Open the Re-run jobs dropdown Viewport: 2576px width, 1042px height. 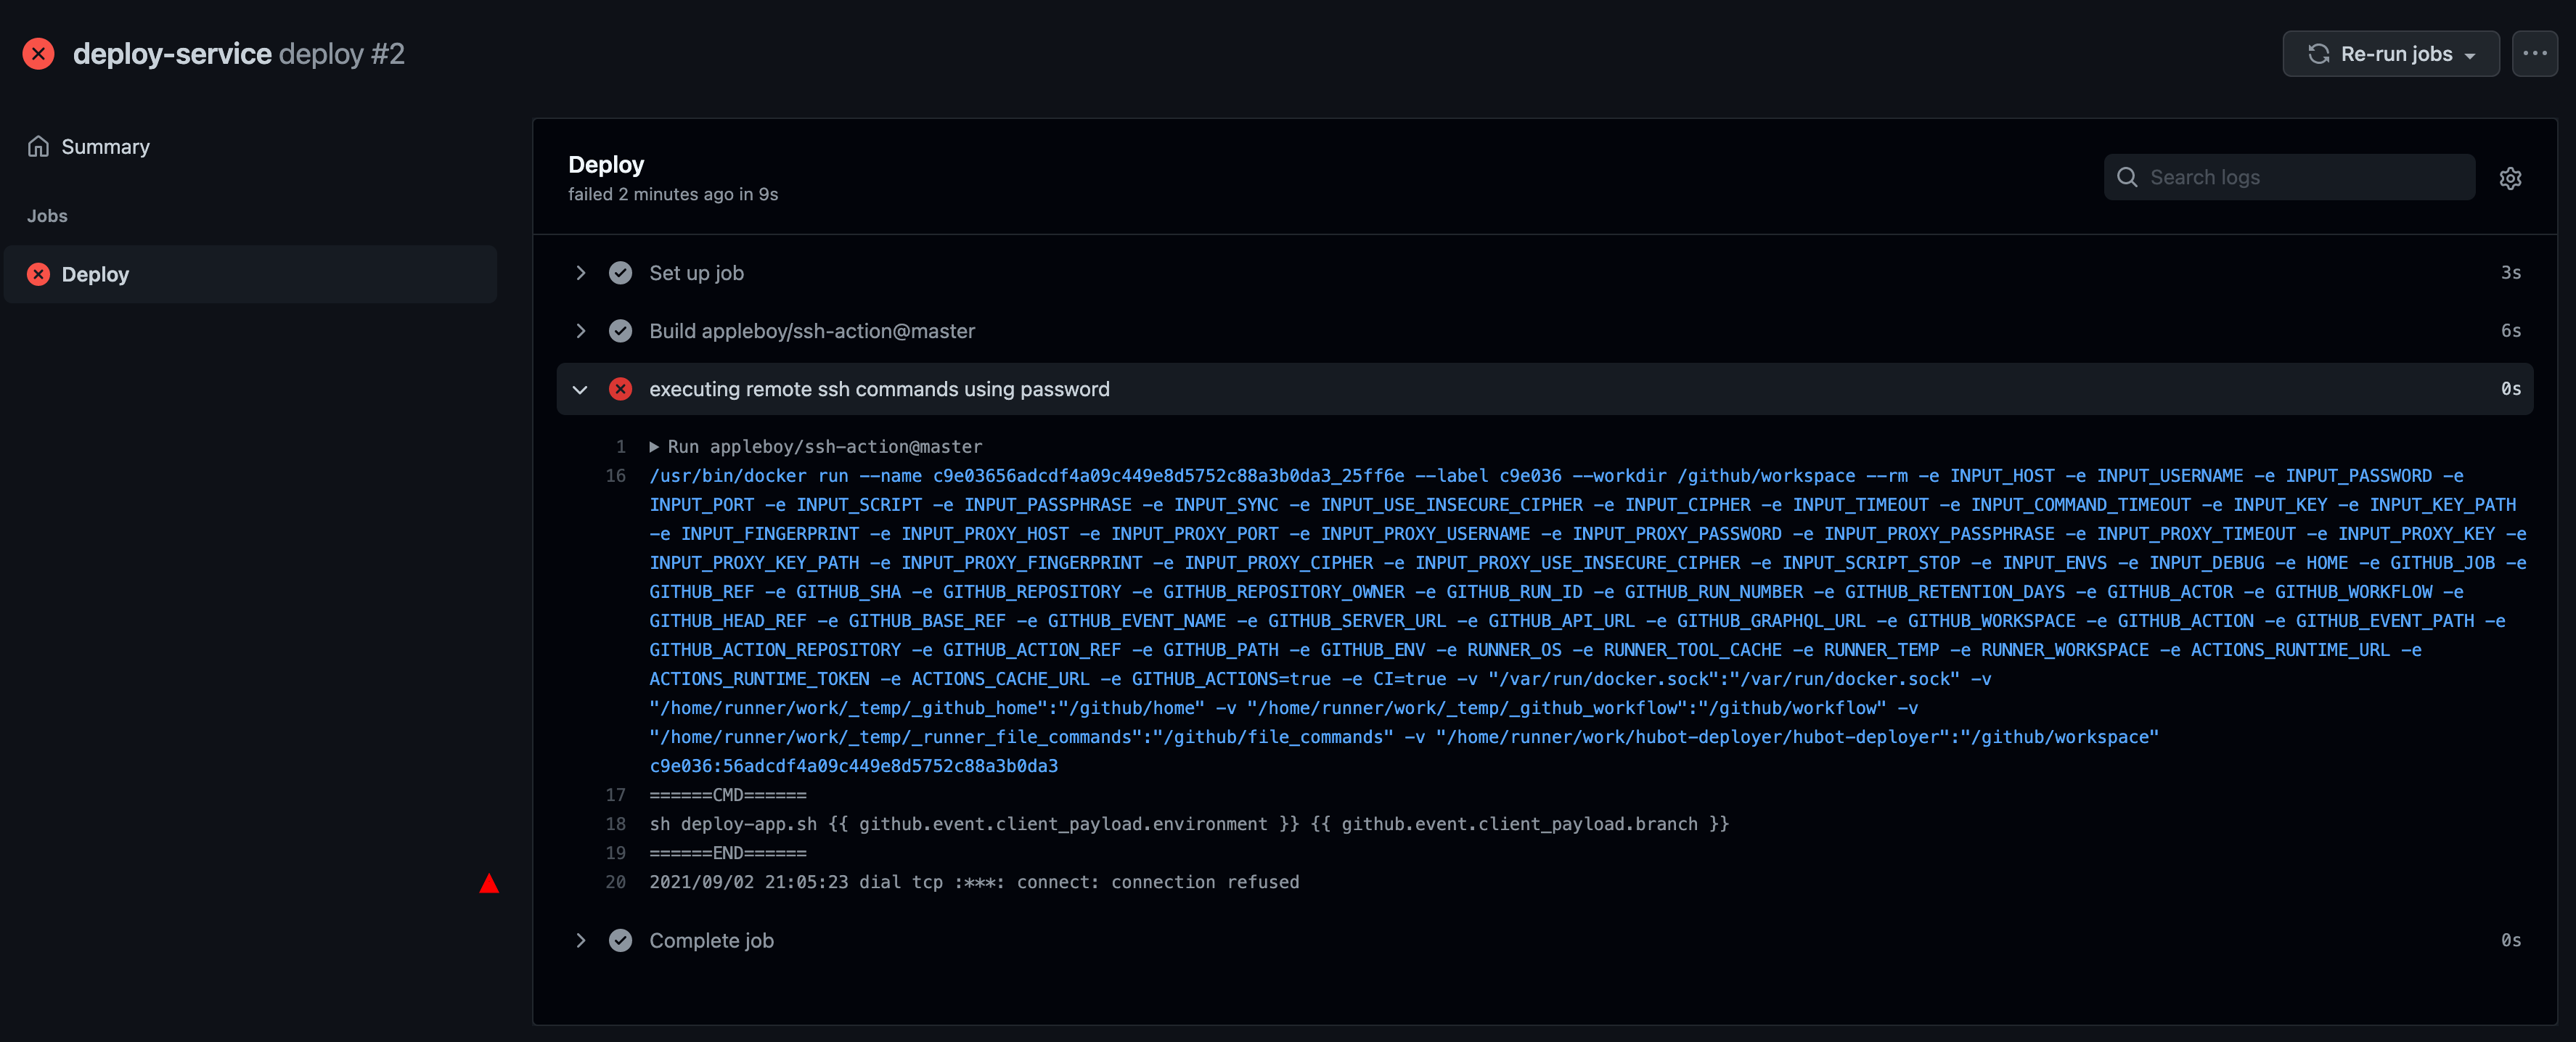pos(2390,54)
